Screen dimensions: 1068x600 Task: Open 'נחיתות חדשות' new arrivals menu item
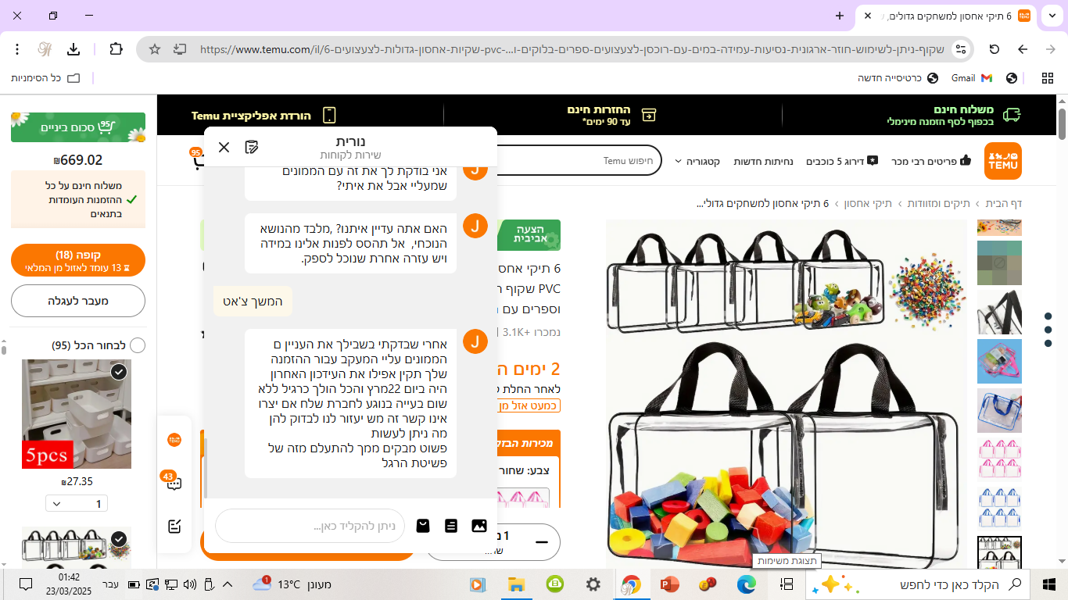pos(763,161)
